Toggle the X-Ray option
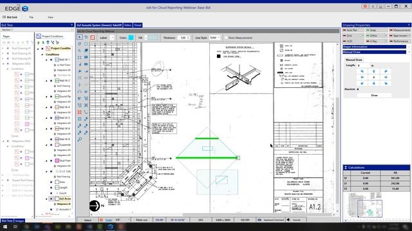This screenshot has height=231, width=412. tap(376, 41)
